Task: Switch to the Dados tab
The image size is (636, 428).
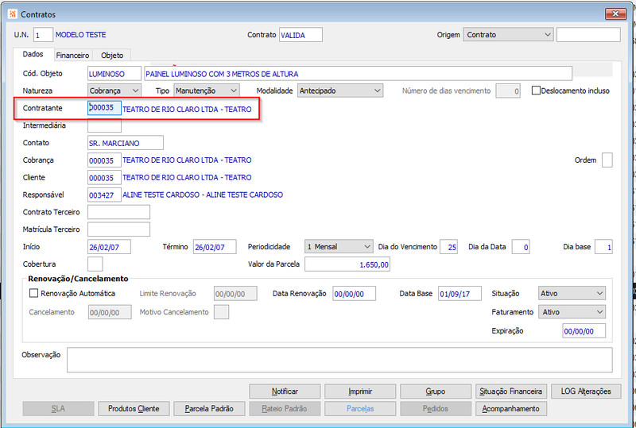Action: tap(33, 54)
